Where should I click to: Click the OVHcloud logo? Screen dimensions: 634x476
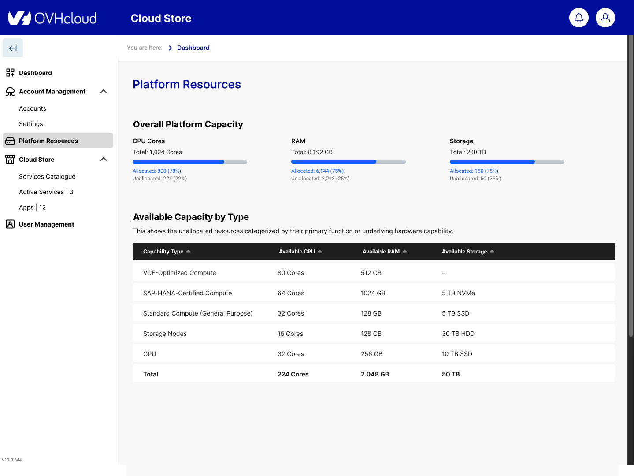click(52, 18)
